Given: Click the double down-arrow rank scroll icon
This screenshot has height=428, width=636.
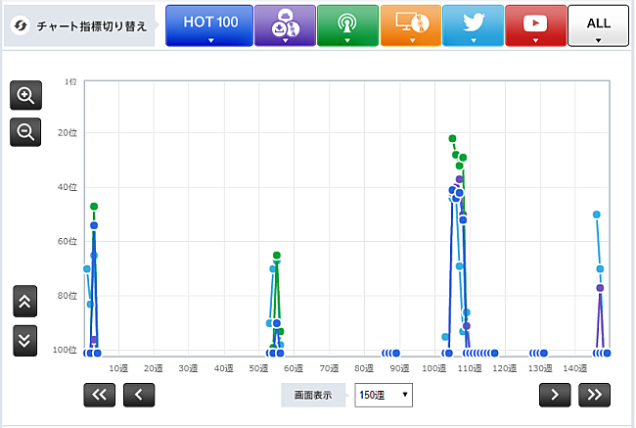Looking at the screenshot, I should pos(25,339).
